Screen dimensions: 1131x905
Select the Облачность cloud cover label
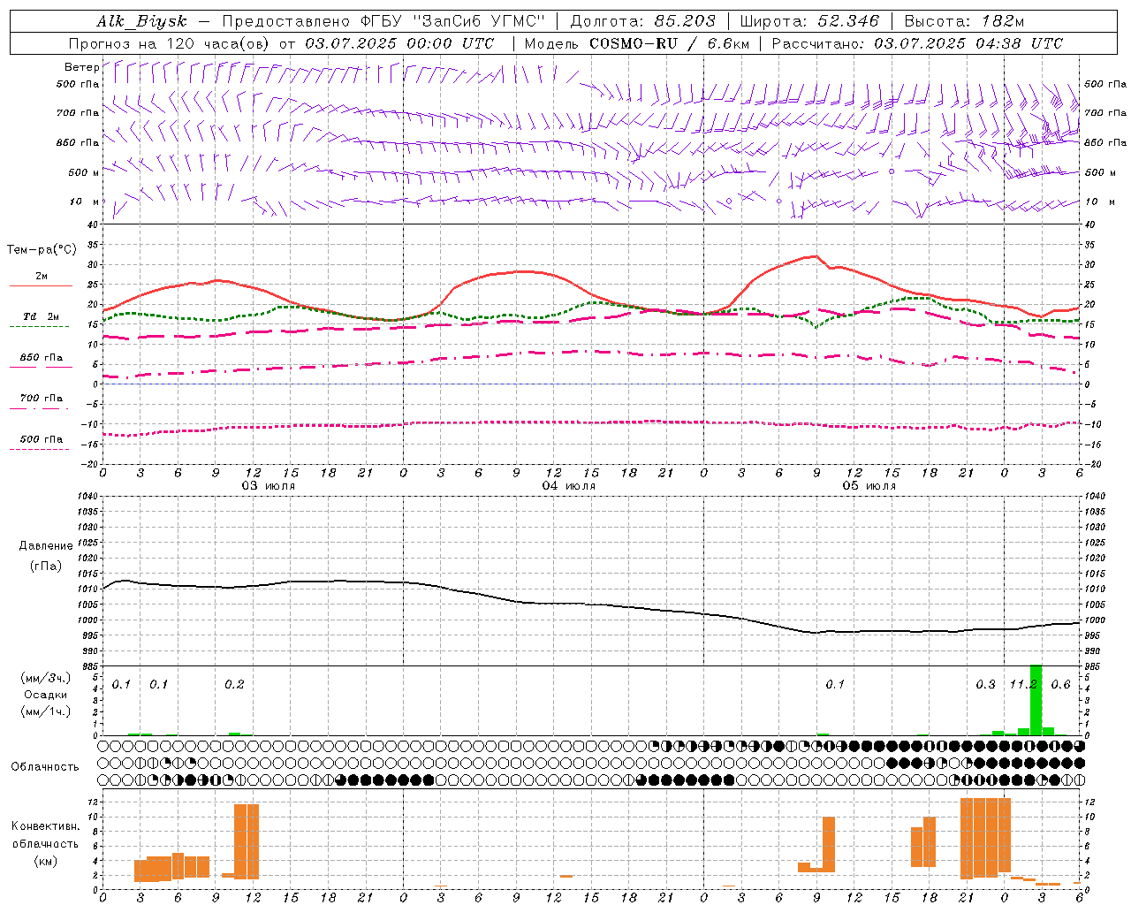(x=45, y=767)
